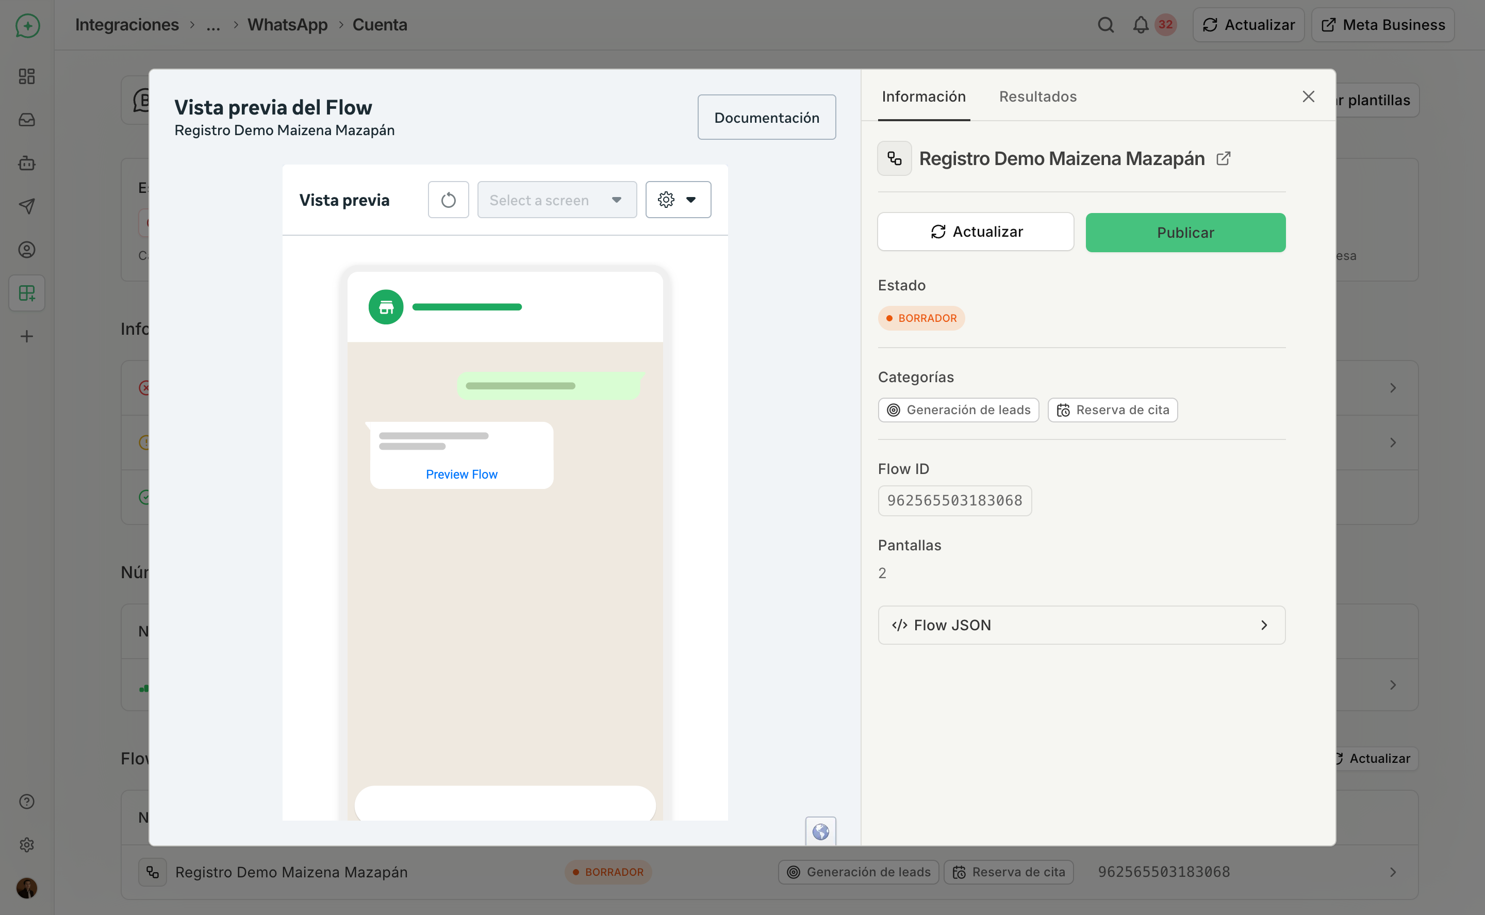Image resolution: width=1485 pixels, height=915 pixels.
Task: Click the BORRADOR status badge in panel
Action: [921, 318]
